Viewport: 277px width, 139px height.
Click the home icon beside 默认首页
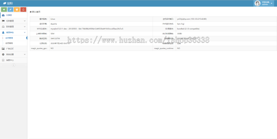[x=31, y=12]
